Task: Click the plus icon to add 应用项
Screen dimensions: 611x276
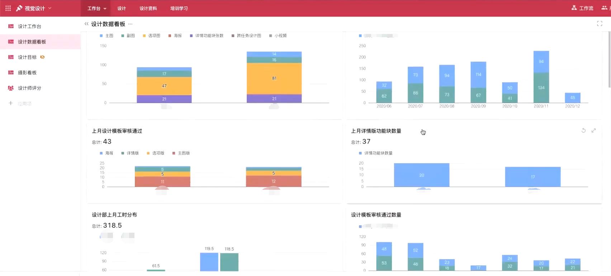Action: click(x=11, y=103)
